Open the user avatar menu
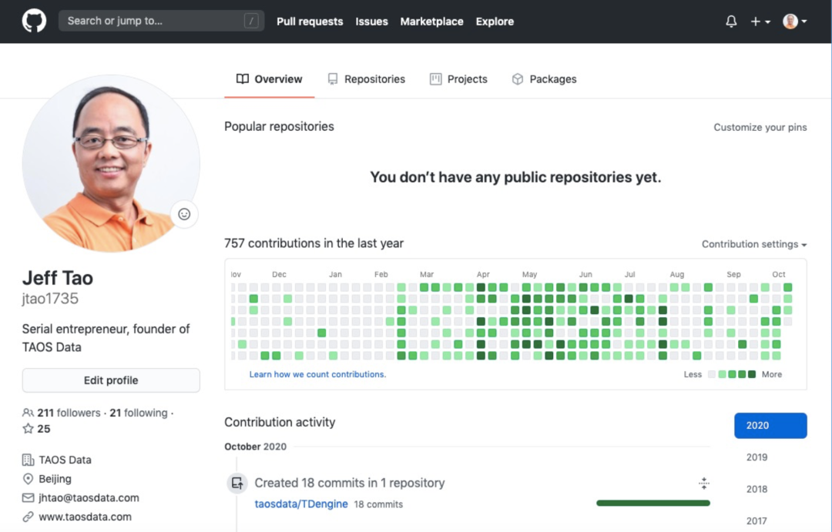The height and width of the screenshot is (532, 832). 794,22
